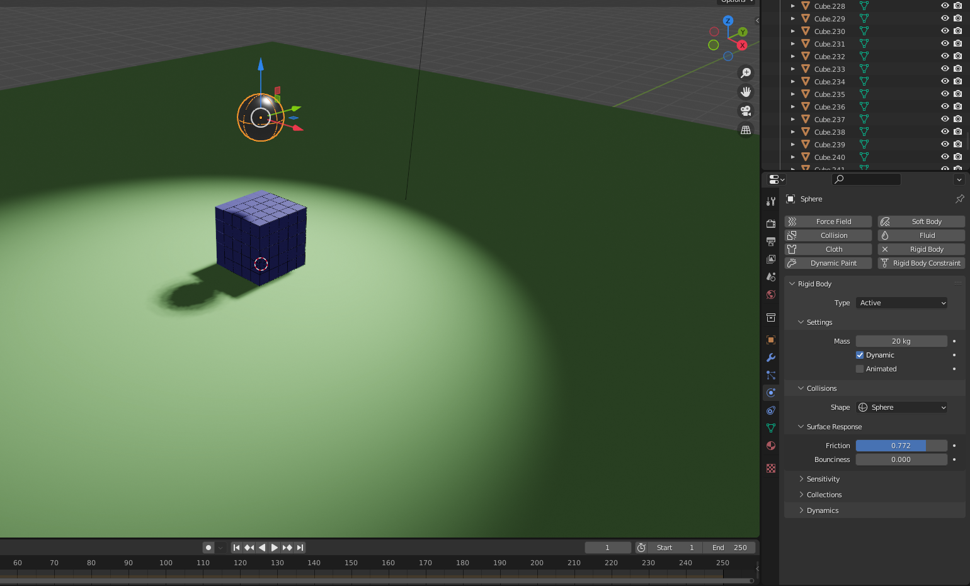
Task: Click the pan view hand icon
Action: [746, 92]
